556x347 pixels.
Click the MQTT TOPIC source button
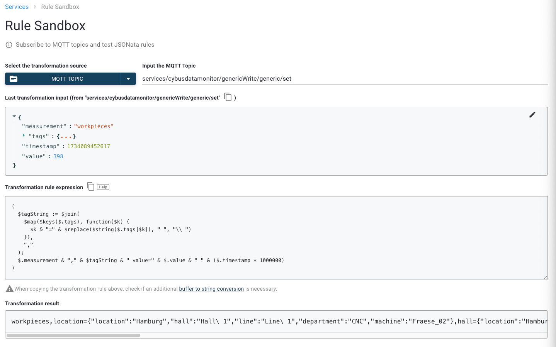[x=67, y=79]
